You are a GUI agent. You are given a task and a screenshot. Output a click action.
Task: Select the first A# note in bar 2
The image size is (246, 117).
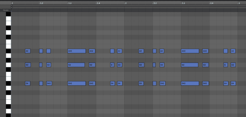click(141, 51)
